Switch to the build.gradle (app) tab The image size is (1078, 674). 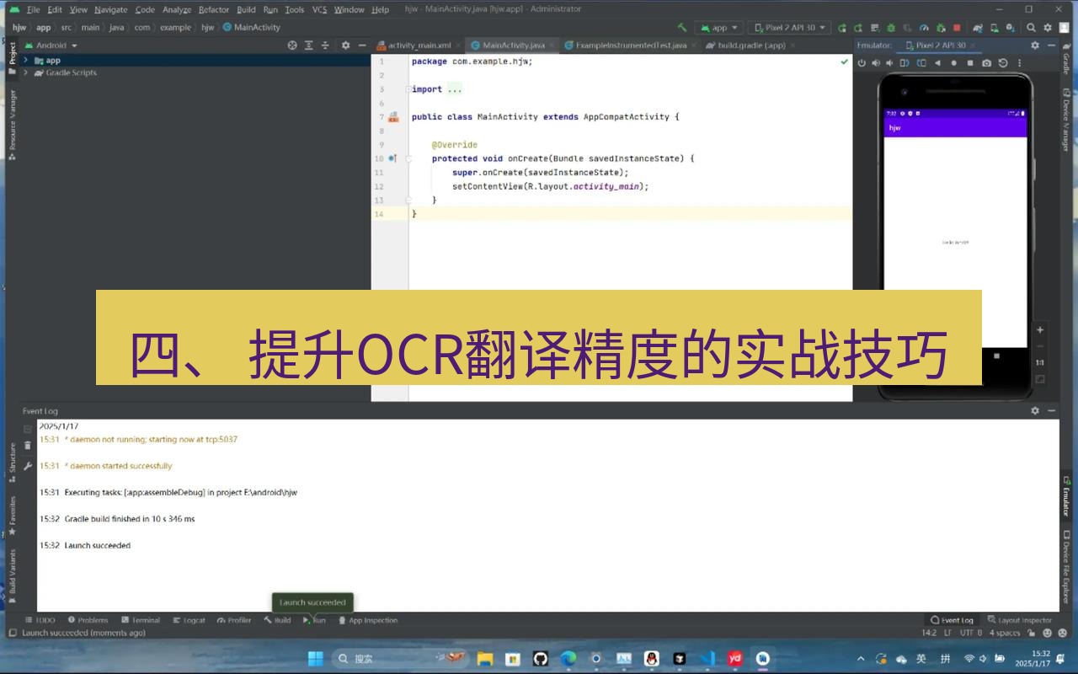[752, 45]
